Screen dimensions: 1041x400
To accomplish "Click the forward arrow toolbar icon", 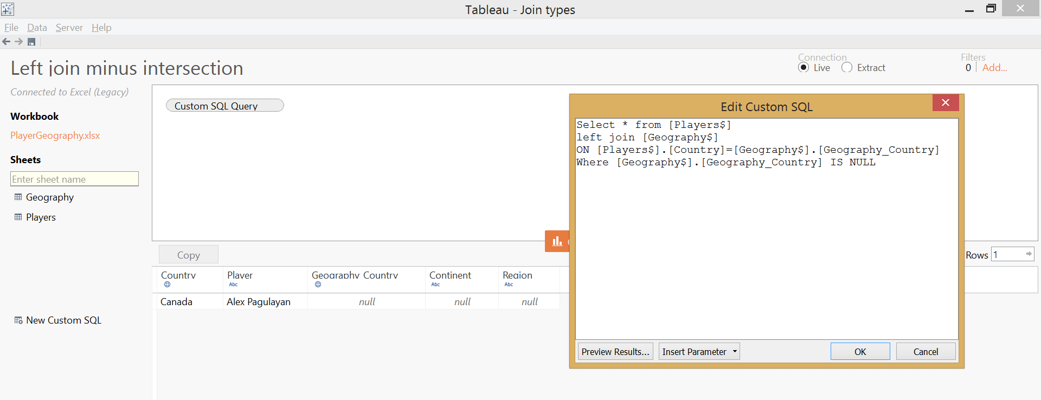I will tap(19, 42).
